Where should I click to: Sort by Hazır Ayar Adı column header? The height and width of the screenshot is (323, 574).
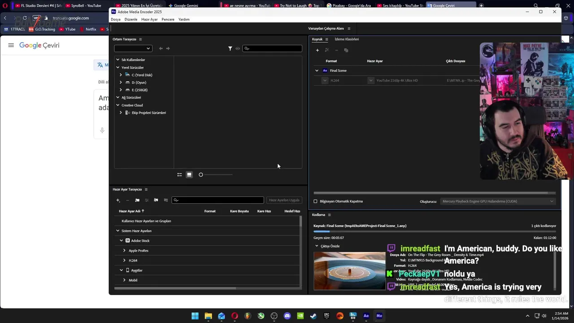click(x=131, y=211)
